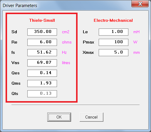Select the Xmax field with 5.0
Image resolution: width=151 pixels, height=132 pixels.
coord(113,53)
